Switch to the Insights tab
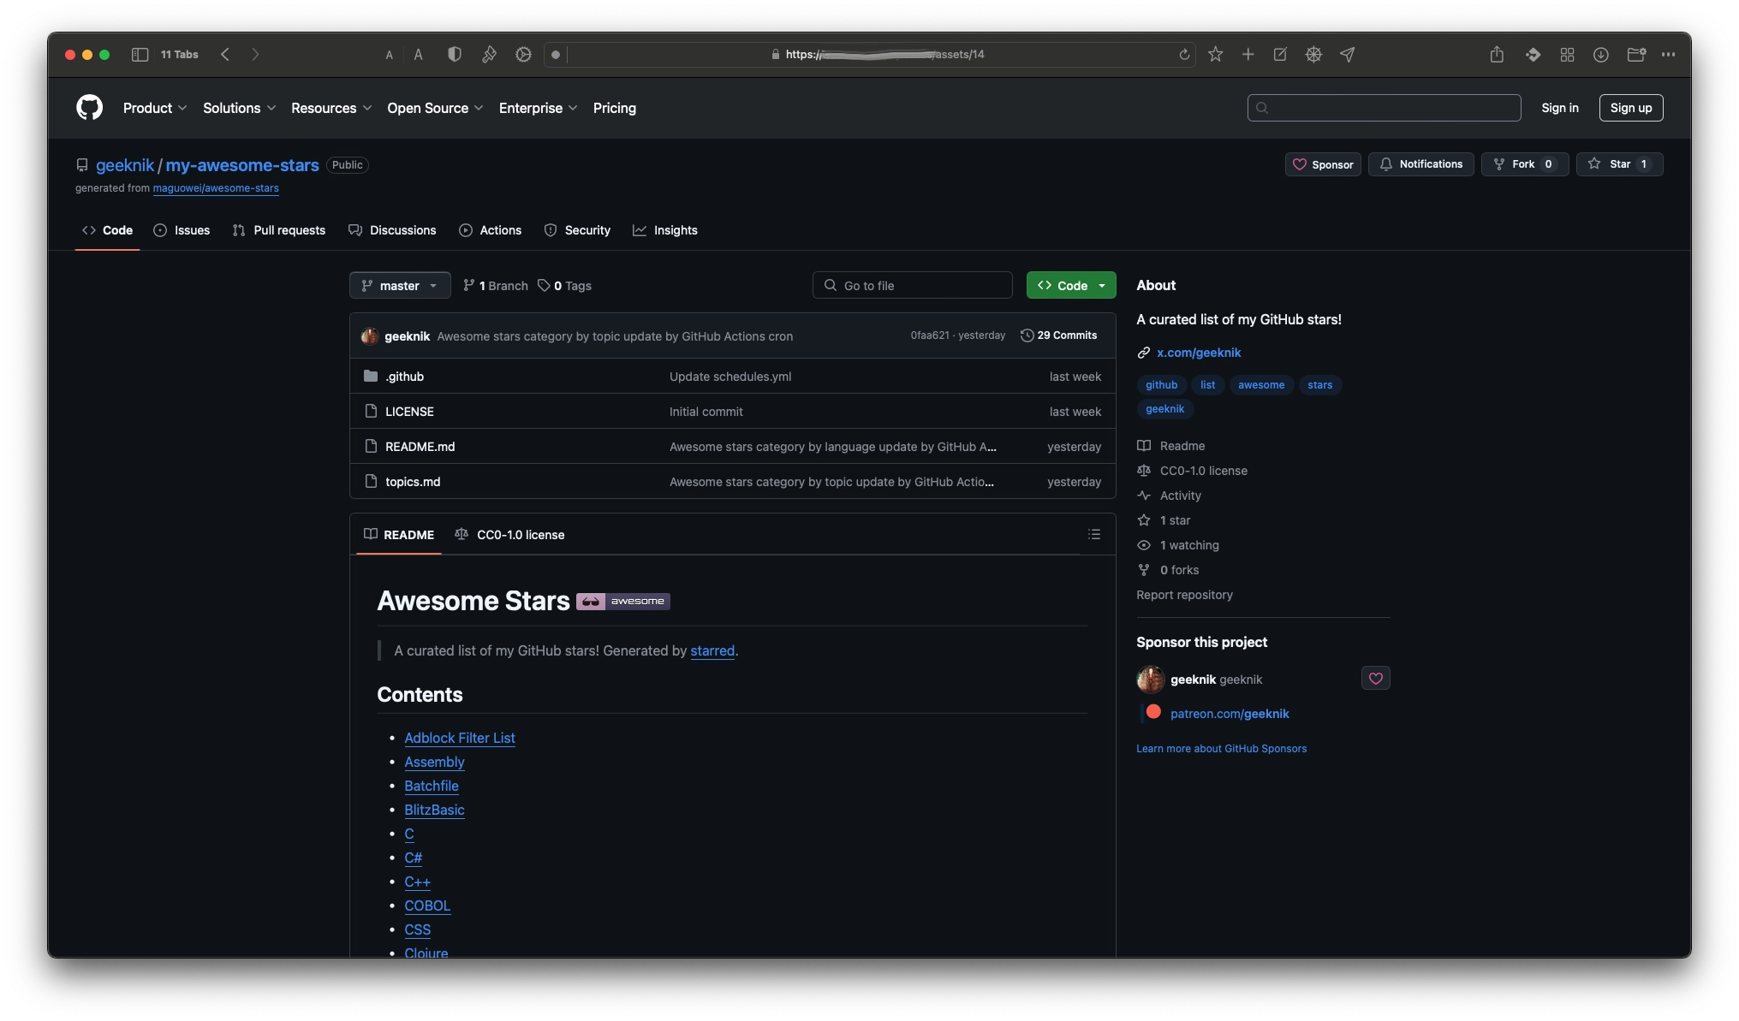 point(664,230)
